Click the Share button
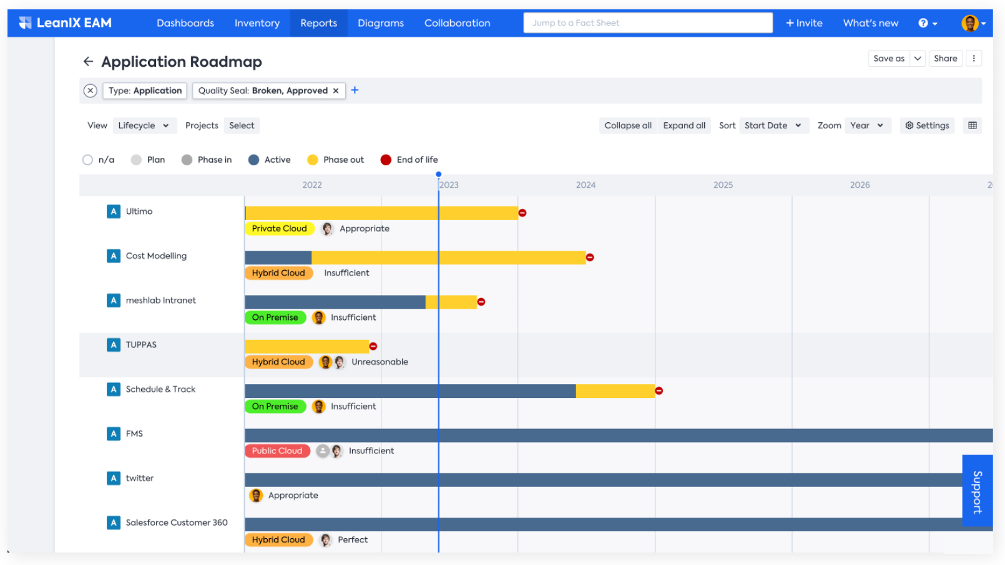 (x=945, y=58)
